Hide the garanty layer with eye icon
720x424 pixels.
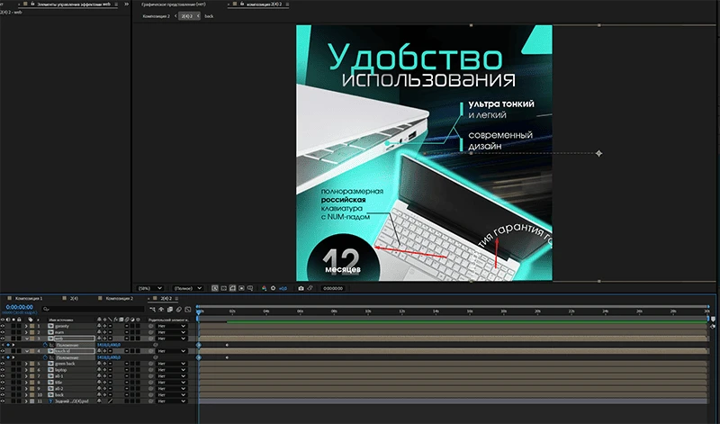[x=3, y=326]
